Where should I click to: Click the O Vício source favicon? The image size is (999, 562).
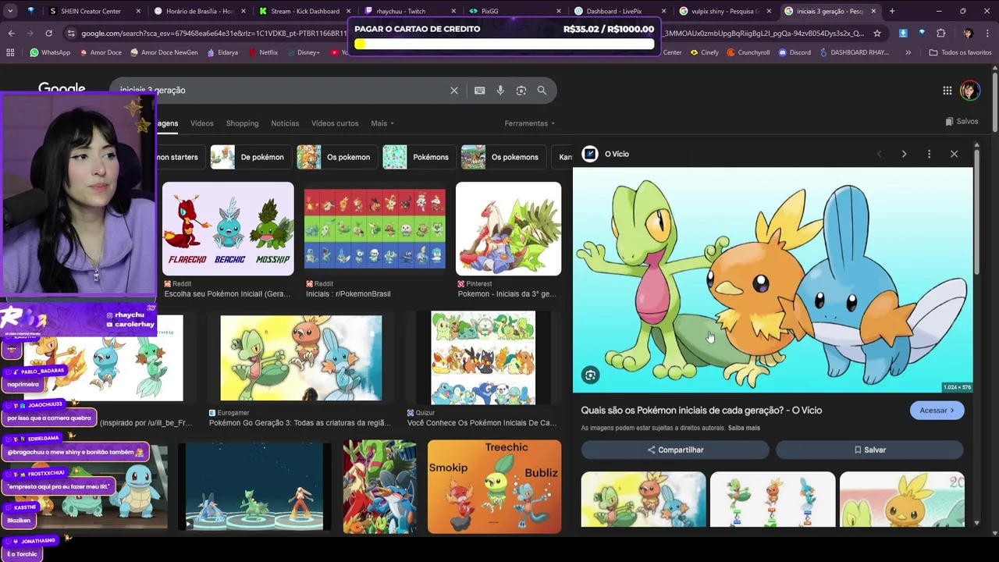coord(590,155)
